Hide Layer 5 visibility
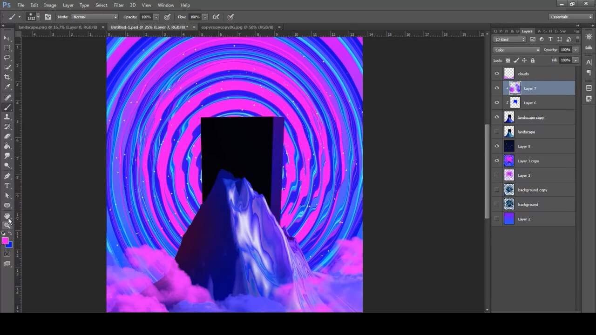The height and width of the screenshot is (335, 596). [497, 146]
